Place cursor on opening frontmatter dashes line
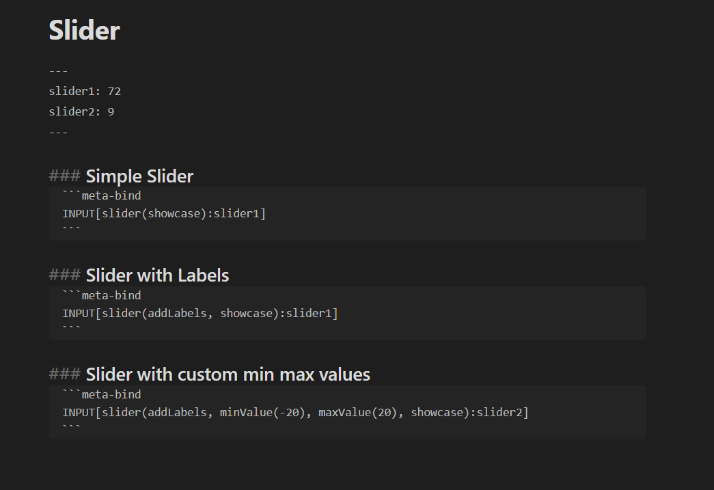Screen dimensions: 714x490 tap(58, 71)
